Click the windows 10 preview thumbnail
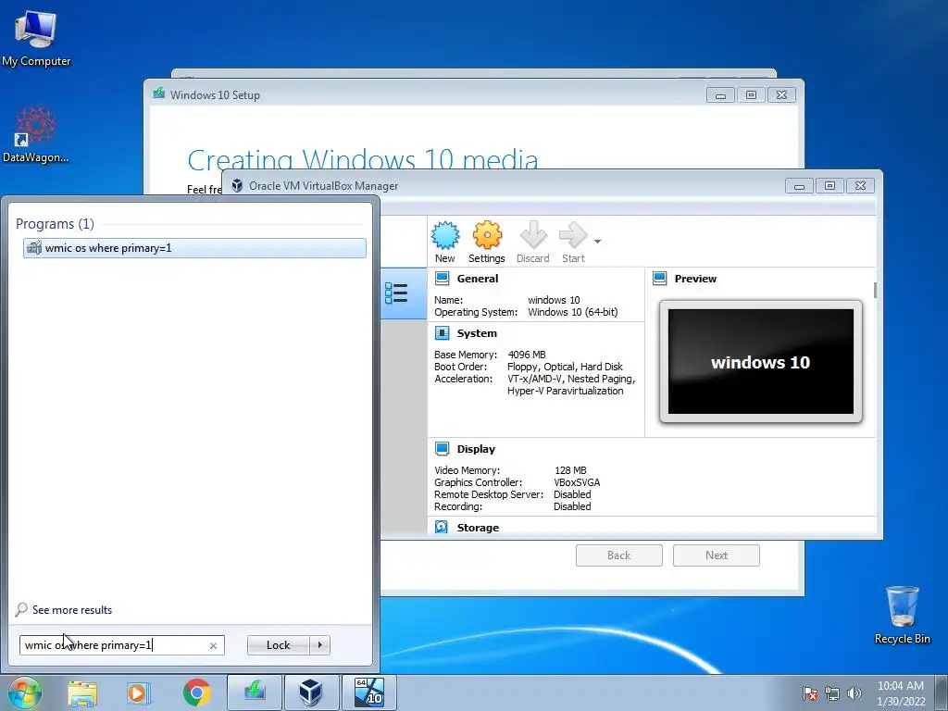This screenshot has width=948, height=711. click(x=761, y=362)
